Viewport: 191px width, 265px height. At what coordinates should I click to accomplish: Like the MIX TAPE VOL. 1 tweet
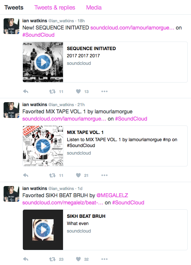click(78, 175)
